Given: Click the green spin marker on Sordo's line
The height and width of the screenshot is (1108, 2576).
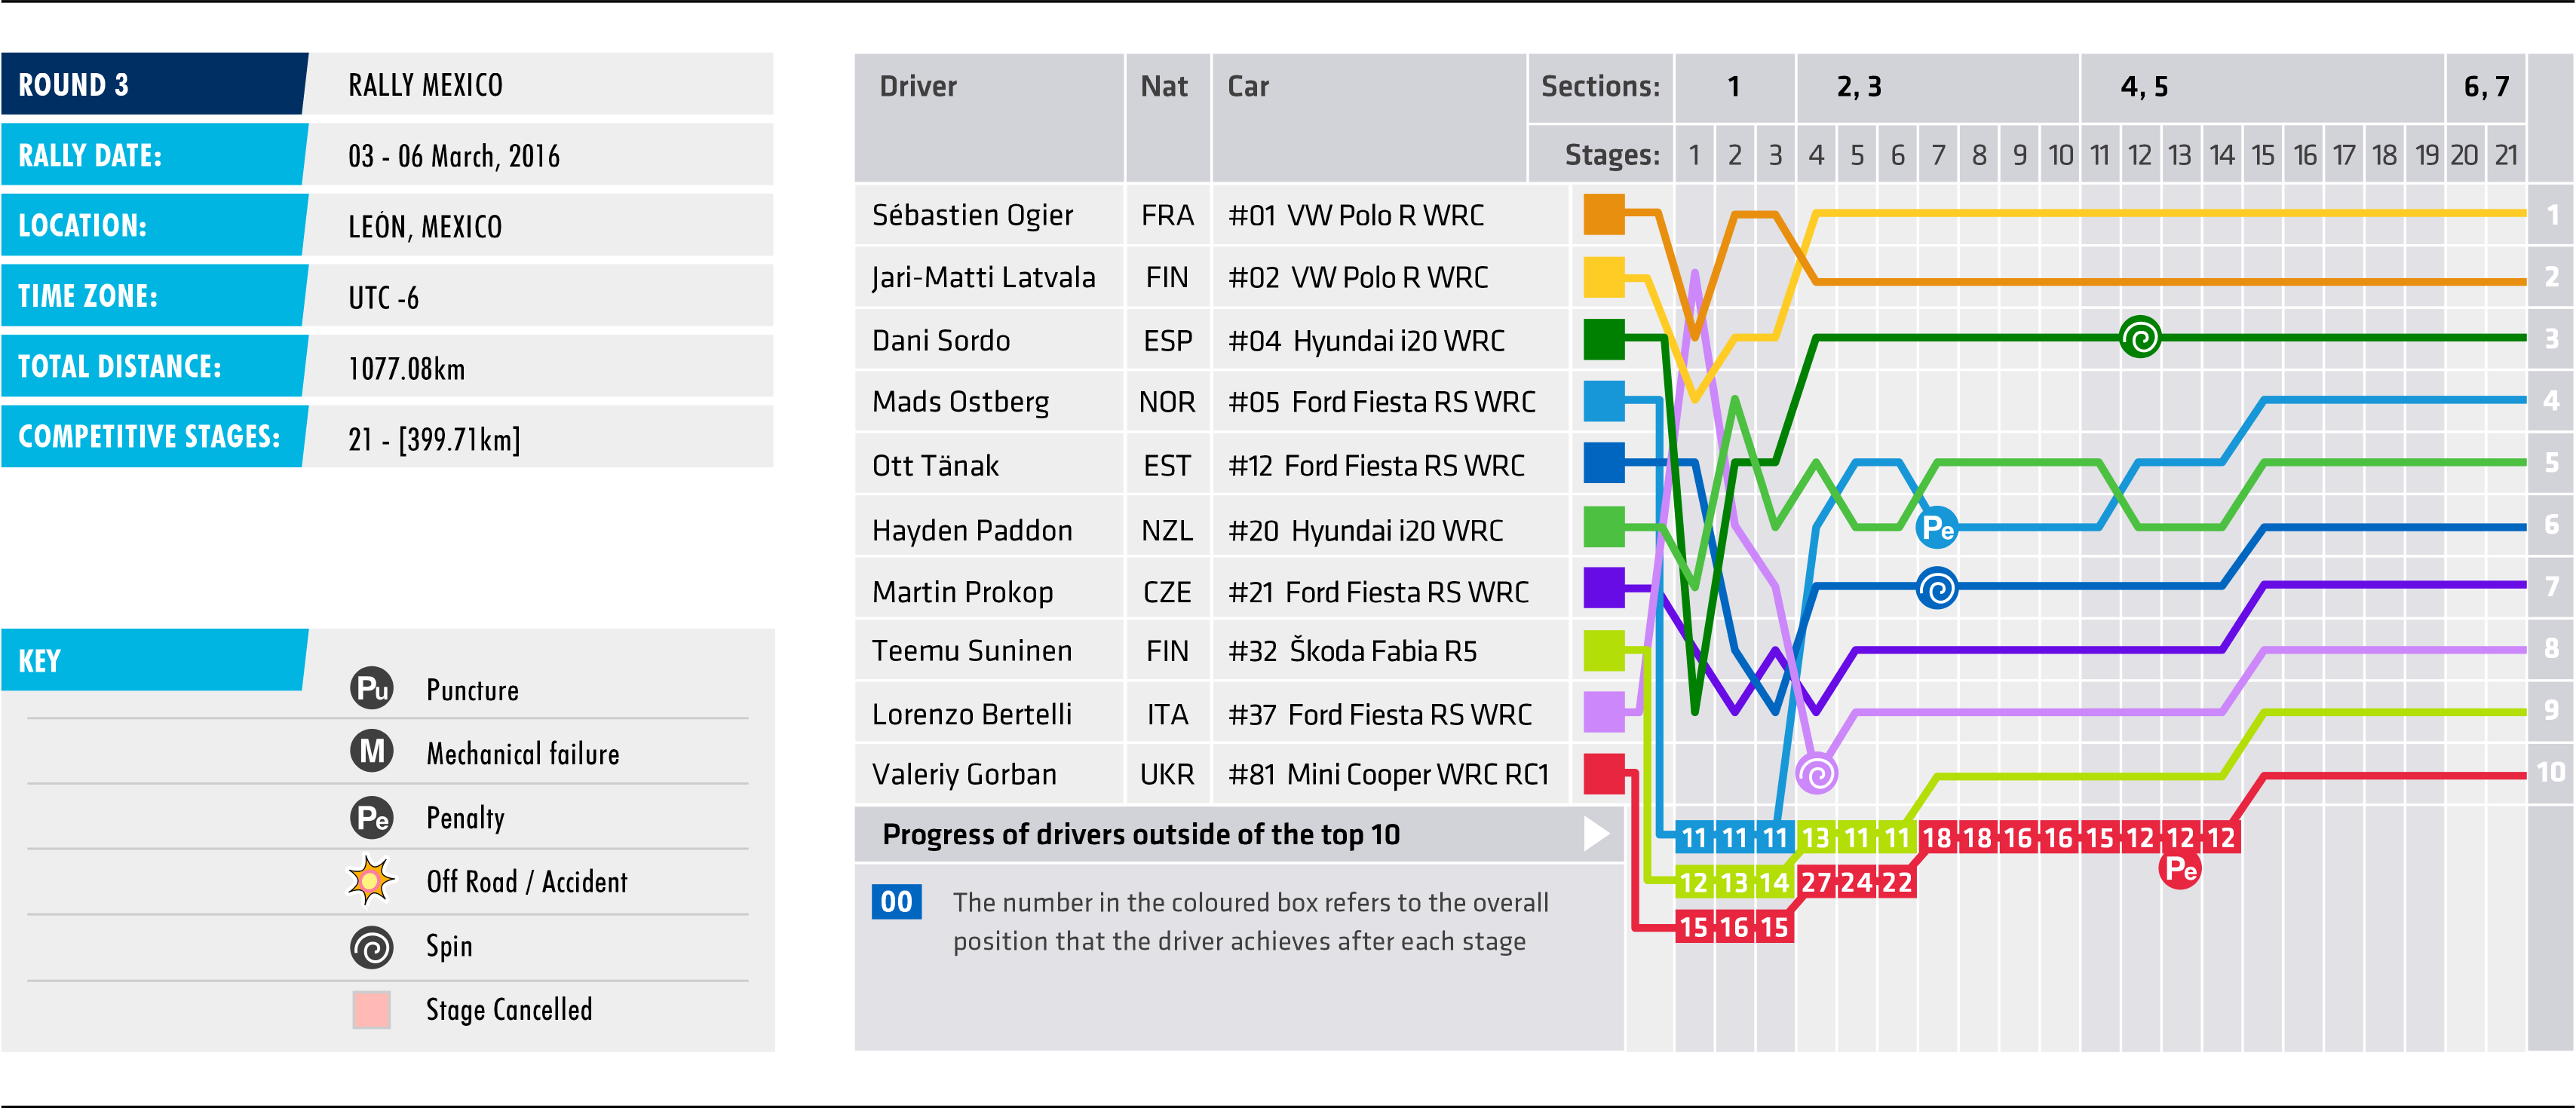Looking at the screenshot, I should point(2140,338).
